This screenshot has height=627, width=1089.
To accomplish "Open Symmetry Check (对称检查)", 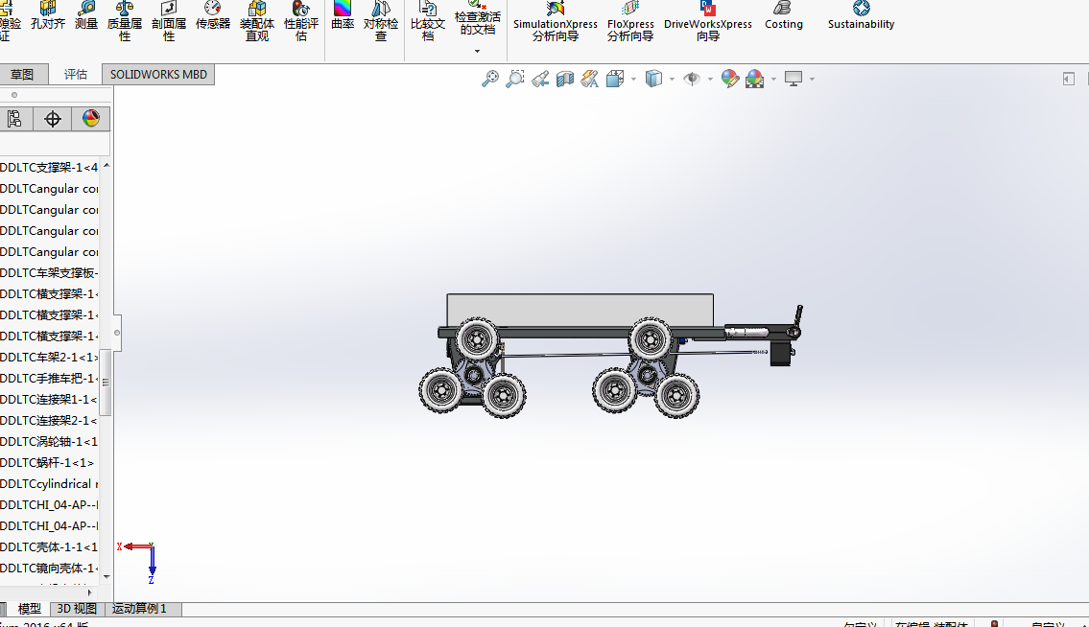I will (381, 21).
